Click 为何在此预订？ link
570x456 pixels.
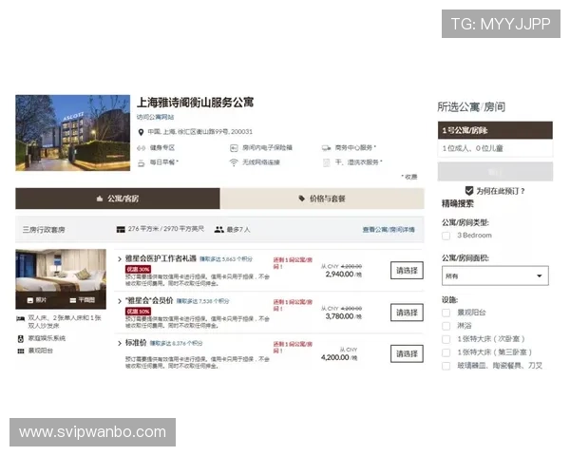pos(501,191)
